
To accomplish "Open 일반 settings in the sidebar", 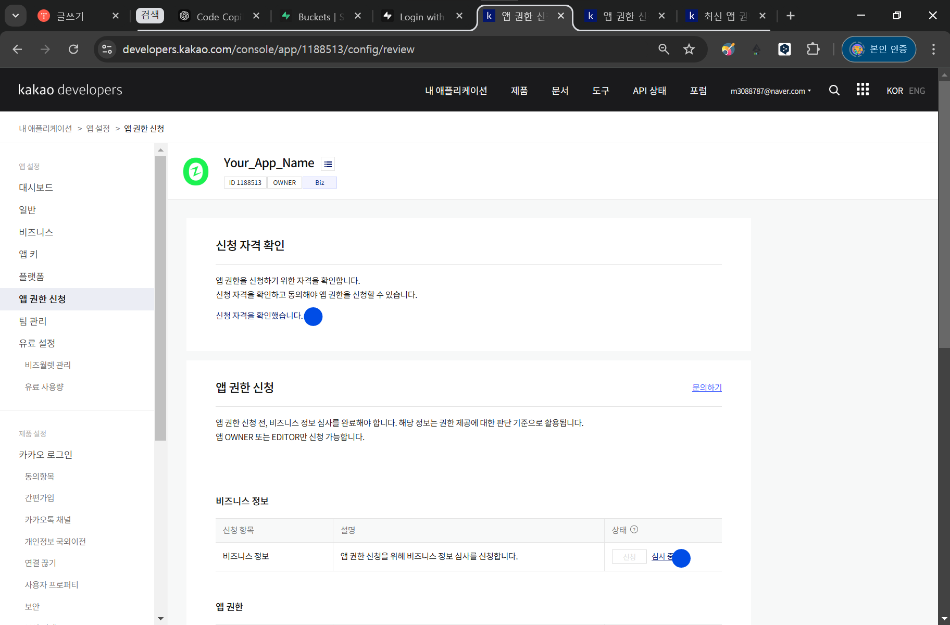I will click(x=28, y=210).
